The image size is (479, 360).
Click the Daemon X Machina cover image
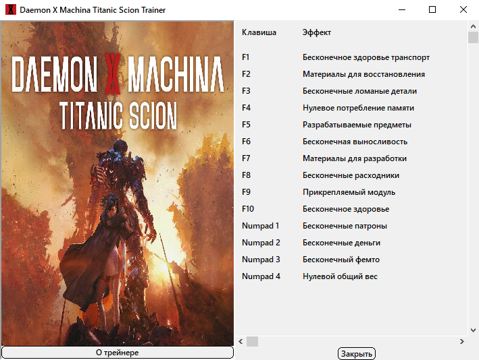[x=118, y=183]
